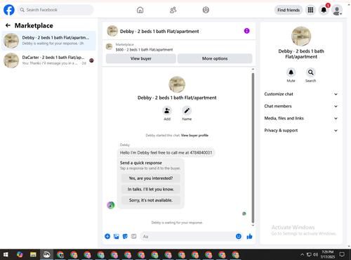Image resolution: width=351 pixels, height=260 pixels.
Task: Expand Media, files and links section
Action: [x=301, y=118]
